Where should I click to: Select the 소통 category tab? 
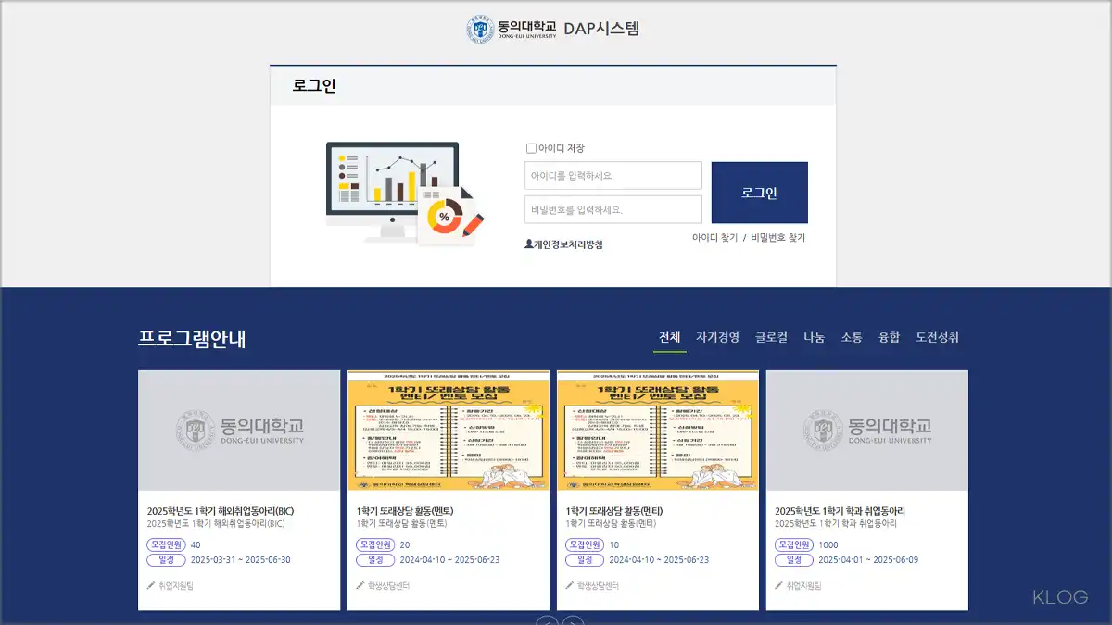pos(852,338)
